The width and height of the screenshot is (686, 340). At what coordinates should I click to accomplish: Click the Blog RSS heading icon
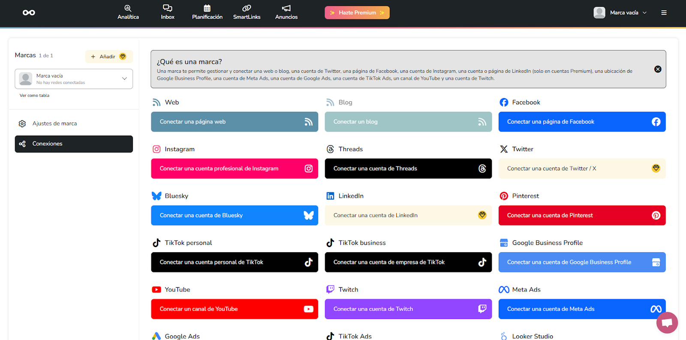pos(330,102)
